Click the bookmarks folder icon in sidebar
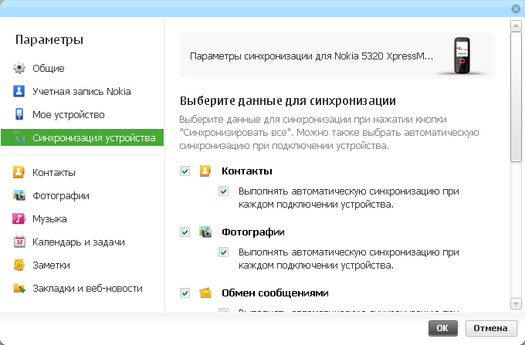 [x=19, y=289]
